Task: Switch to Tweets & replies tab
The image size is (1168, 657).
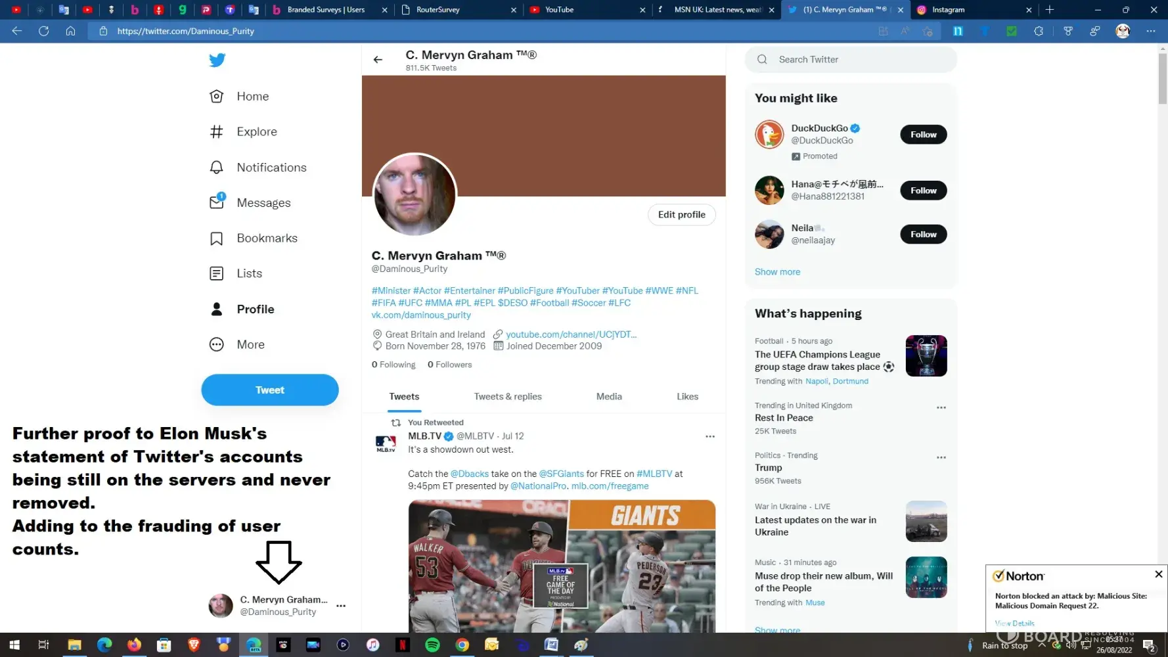Action: 507,397
